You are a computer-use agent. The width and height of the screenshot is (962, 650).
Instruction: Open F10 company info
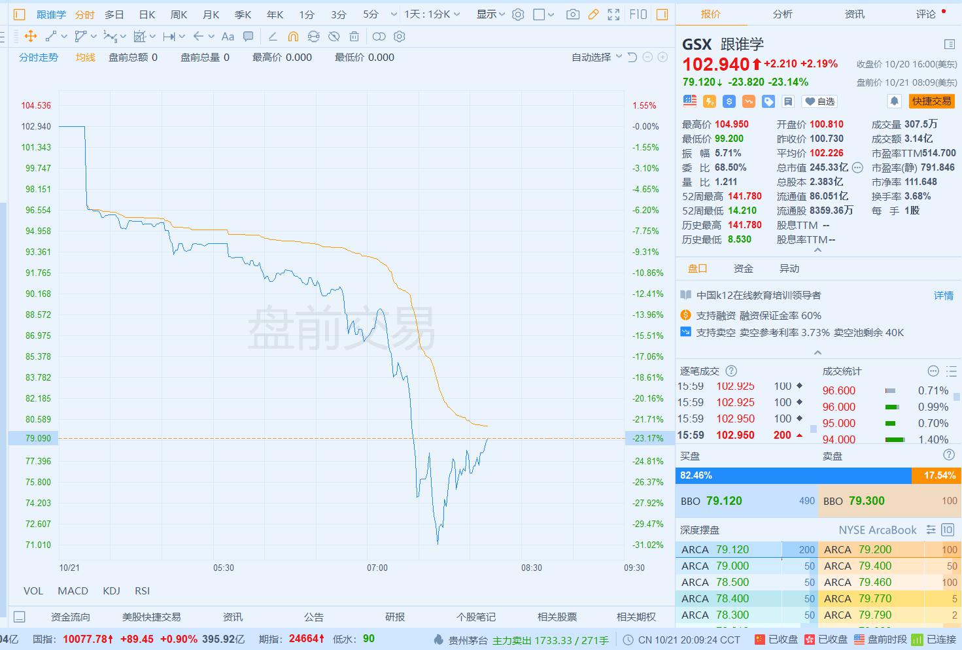638,14
